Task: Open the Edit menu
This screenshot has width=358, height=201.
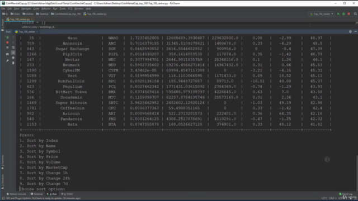Action: coord(10,9)
